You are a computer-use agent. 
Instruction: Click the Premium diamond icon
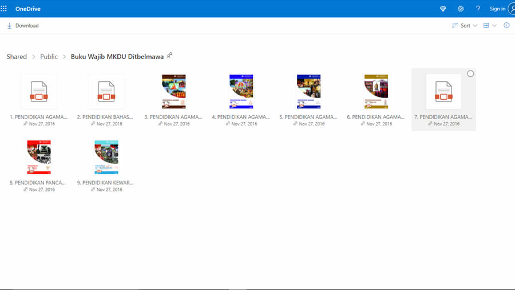[442, 9]
